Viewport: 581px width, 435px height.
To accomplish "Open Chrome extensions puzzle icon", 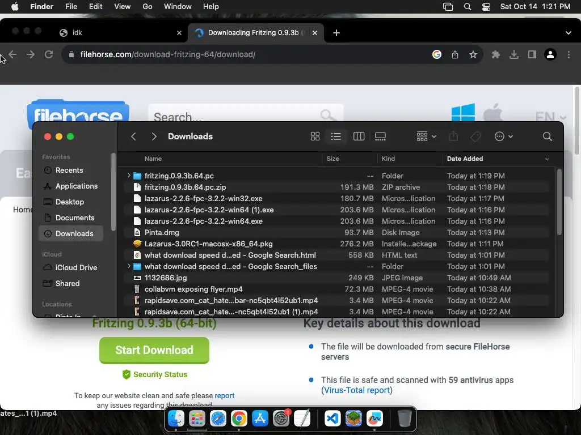I will (496, 55).
